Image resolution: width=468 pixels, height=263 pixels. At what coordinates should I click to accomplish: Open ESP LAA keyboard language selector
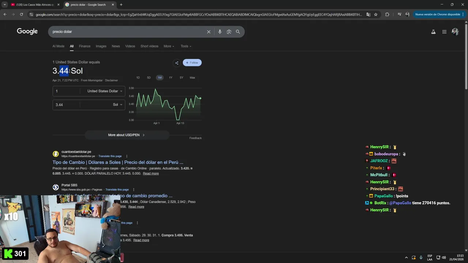point(430,258)
